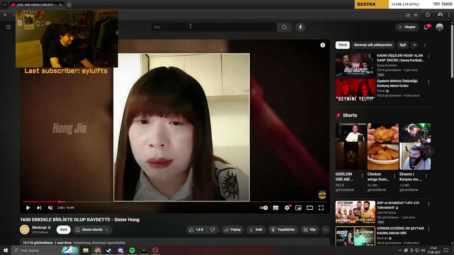Open the YouTube hamburger guide menu
Screen dimensions: 454x255
point(9,27)
